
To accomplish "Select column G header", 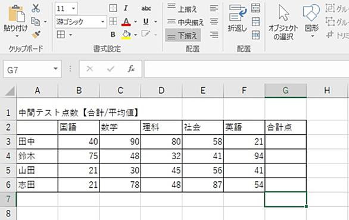I will coord(285,91).
